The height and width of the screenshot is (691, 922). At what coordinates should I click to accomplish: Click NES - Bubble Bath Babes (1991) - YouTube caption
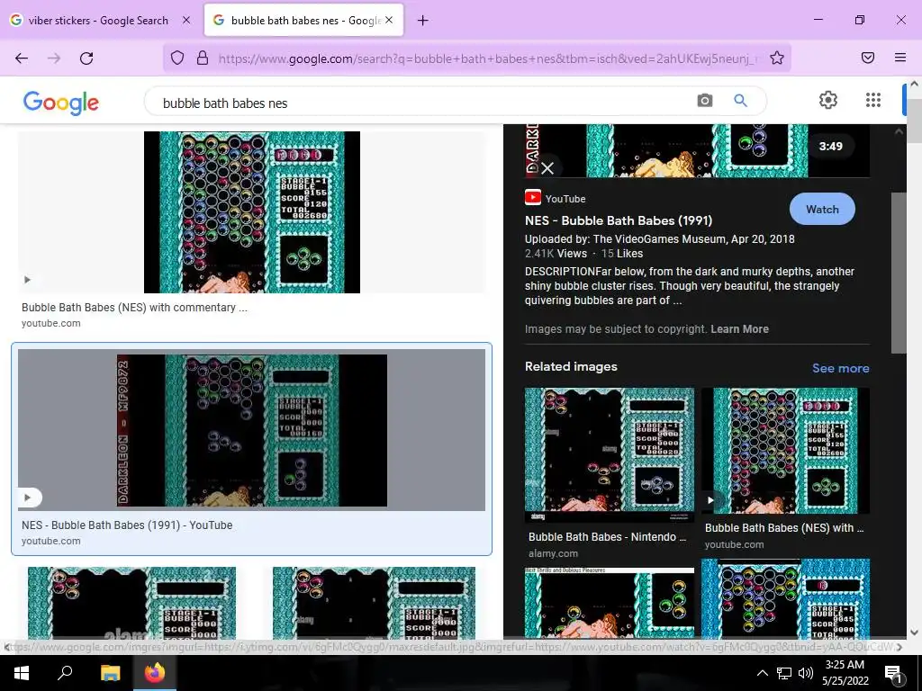pos(127,525)
